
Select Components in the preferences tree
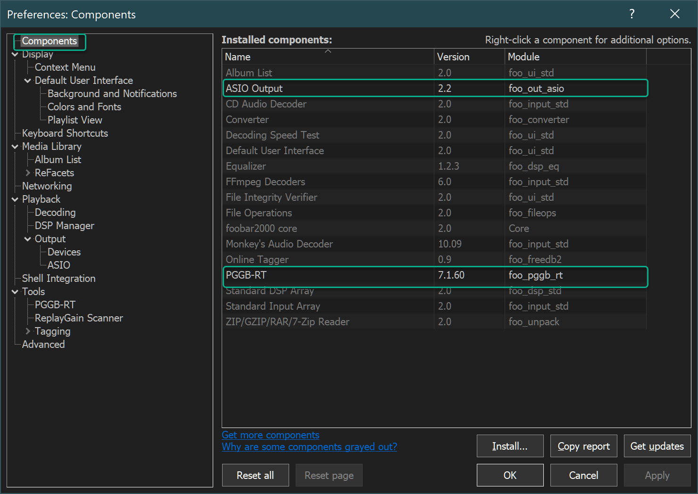[50, 41]
